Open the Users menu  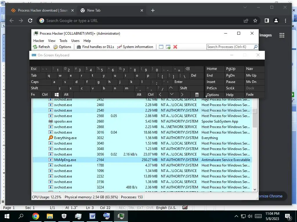75,41
